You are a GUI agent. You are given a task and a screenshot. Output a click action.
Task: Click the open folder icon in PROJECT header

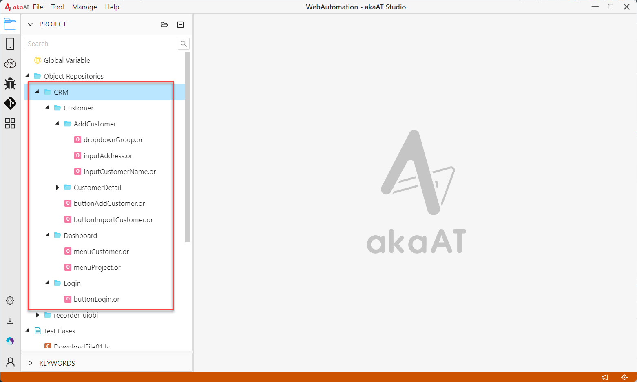pos(164,24)
